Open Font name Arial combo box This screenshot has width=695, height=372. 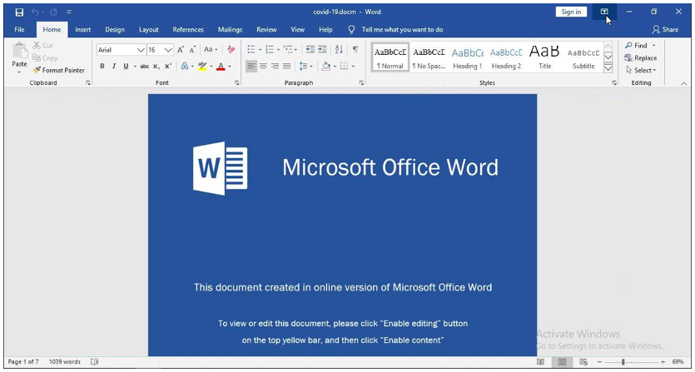click(122, 50)
